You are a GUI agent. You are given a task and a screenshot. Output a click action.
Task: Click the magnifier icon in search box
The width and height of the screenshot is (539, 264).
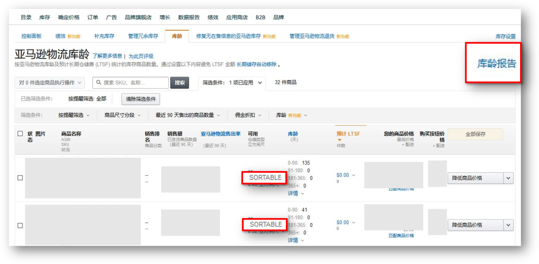click(x=99, y=83)
